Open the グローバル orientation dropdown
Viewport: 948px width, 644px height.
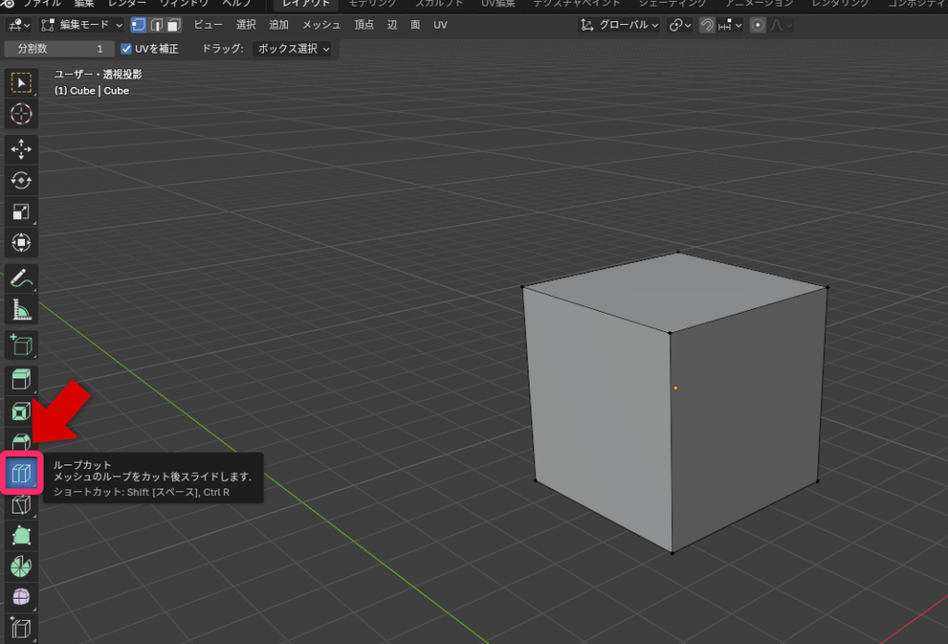point(619,25)
